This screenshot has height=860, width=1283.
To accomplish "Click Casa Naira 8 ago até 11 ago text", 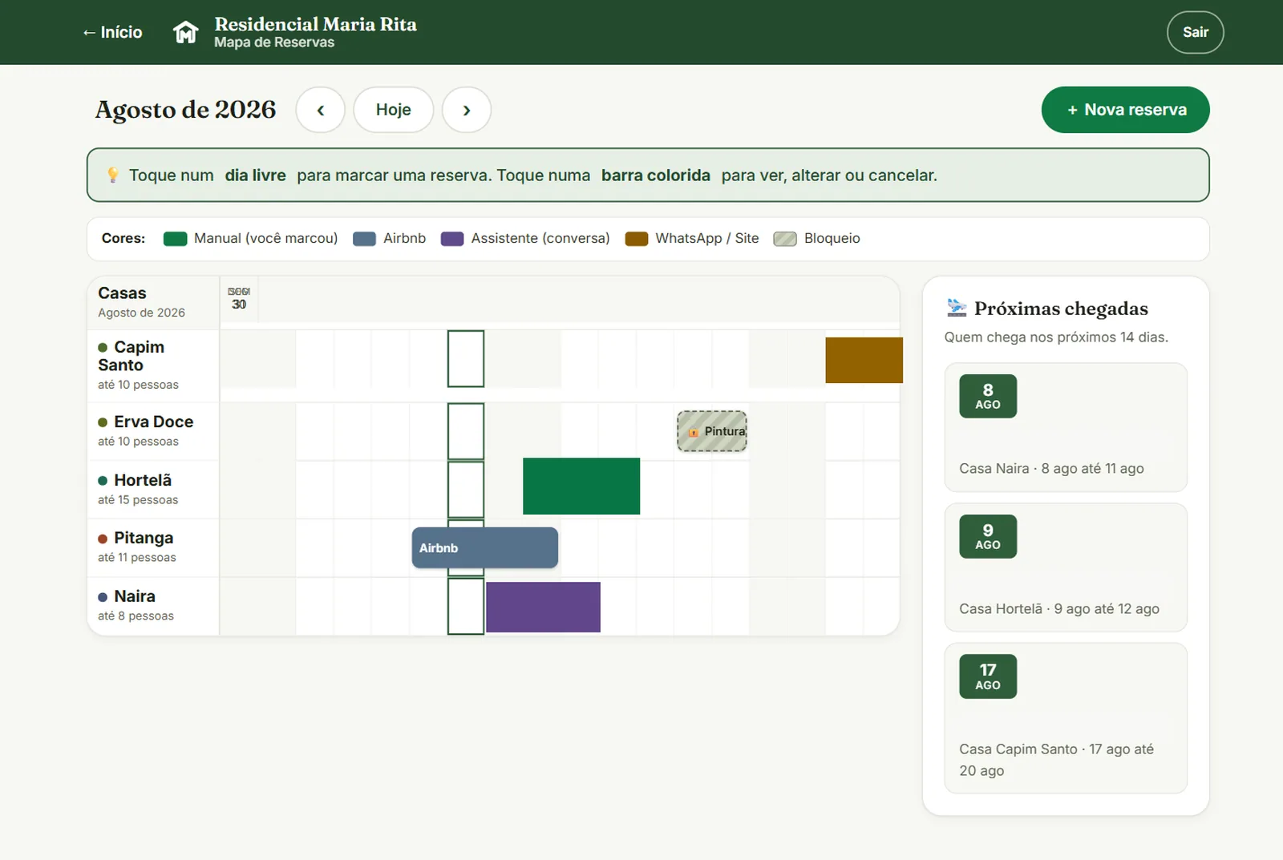I will pos(1051,469).
